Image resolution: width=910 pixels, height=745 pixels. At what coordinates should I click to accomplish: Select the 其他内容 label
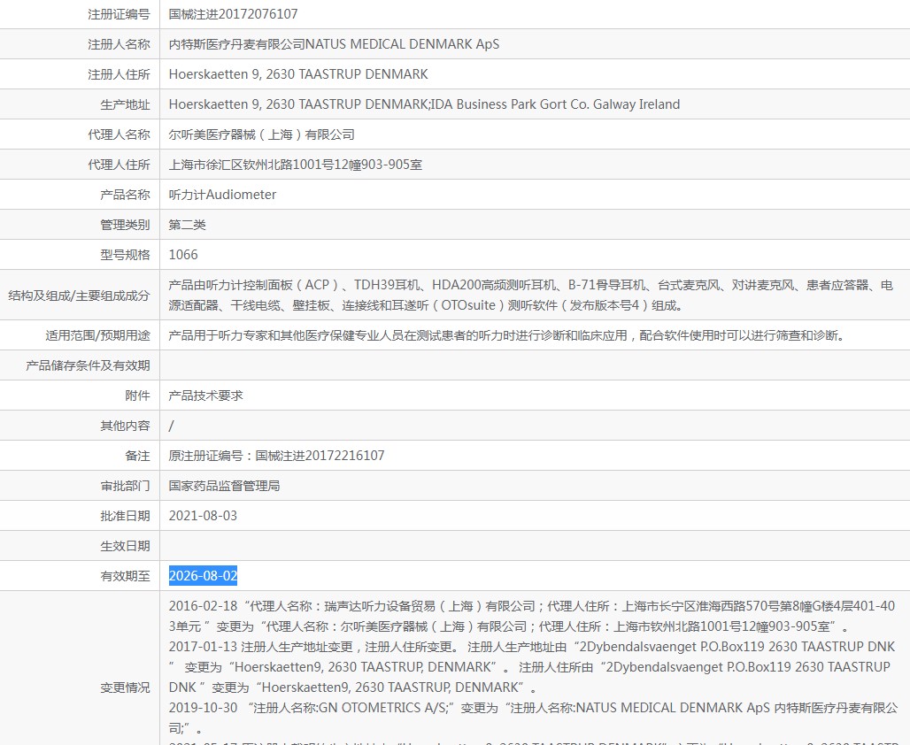tap(125, 426)
